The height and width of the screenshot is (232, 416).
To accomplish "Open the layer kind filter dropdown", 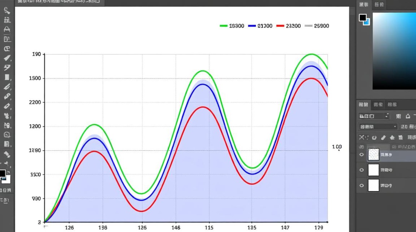I will click(x=374, y=116).
